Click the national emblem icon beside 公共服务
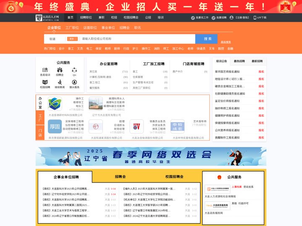This screenshot has height=226, width=302. (219, 177)
